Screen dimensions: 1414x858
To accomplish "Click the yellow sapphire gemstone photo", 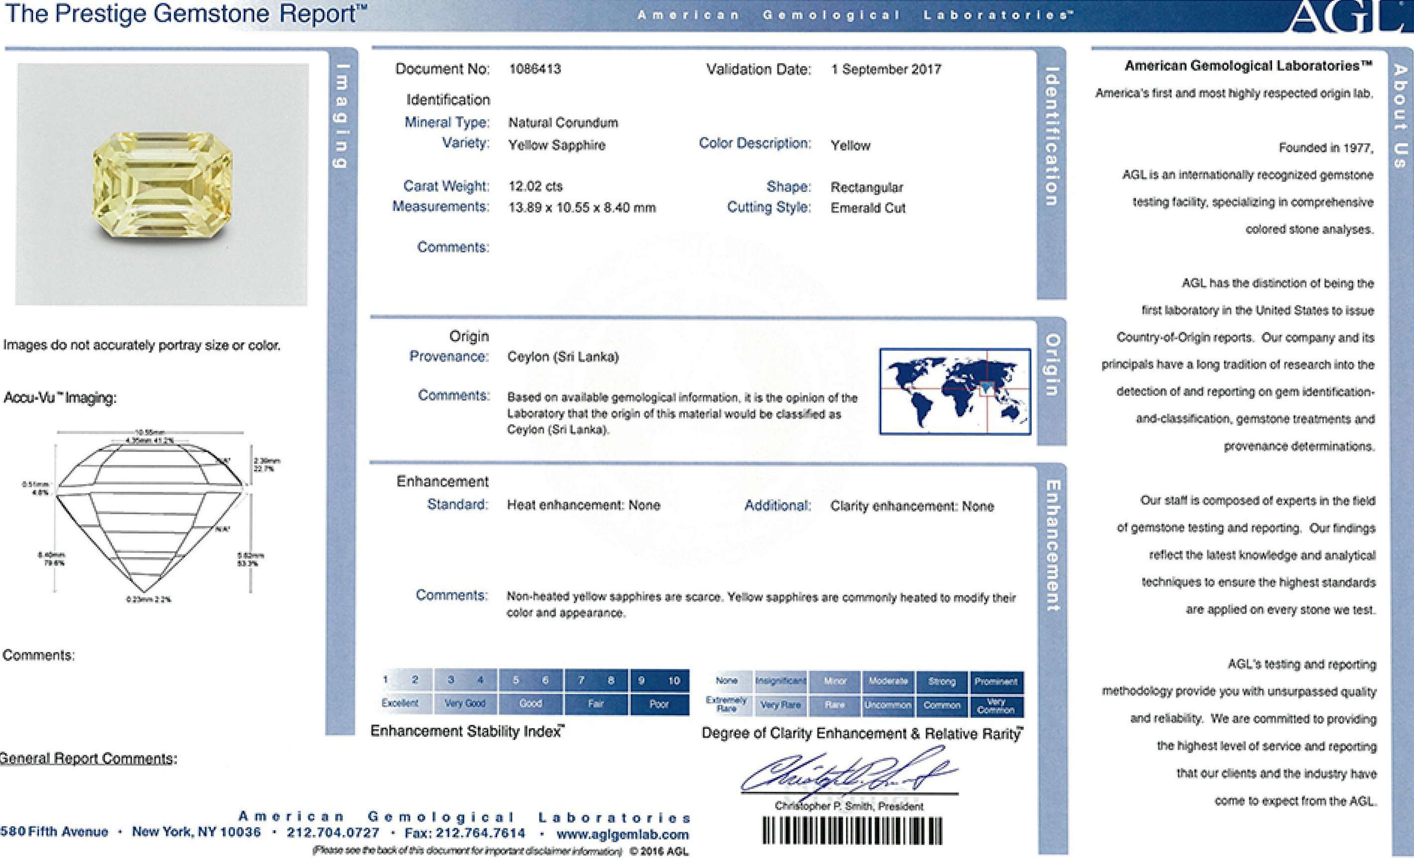I will coord(162,185).
